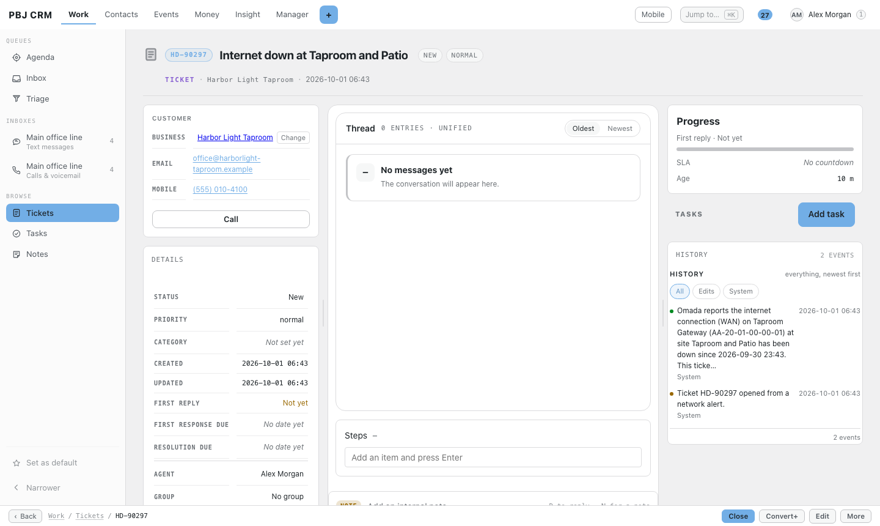Open the Tasks checkmark icon
This screenshot has width=880, height=526.
pyautogui.click(x=16, y=234)
